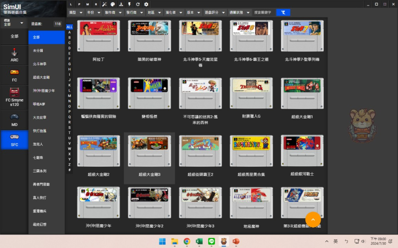
Task: Click the clothes hanger skin icon
Action: click(x=121, y=4)
